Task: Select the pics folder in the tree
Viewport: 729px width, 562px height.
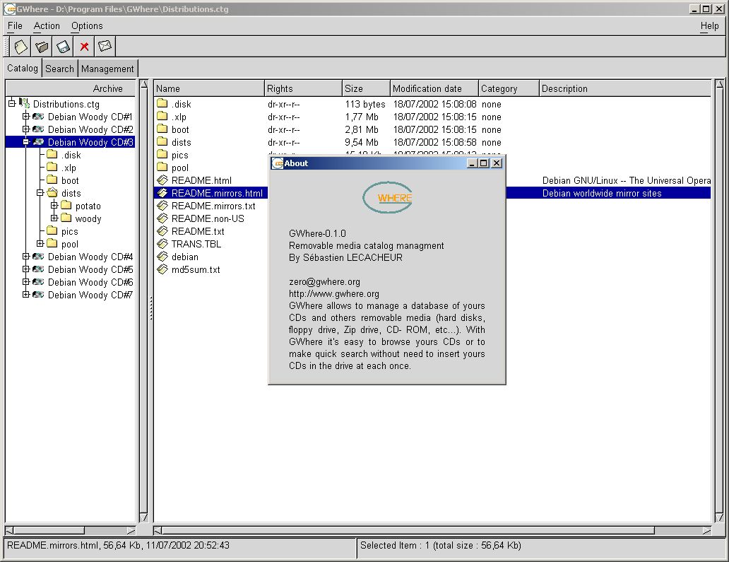Action: [69, 231]
